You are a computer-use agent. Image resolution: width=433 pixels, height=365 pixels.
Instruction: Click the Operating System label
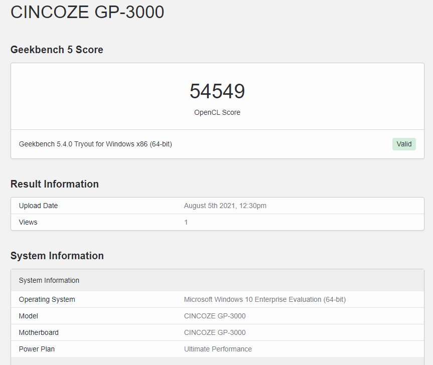tap(47, 300)
